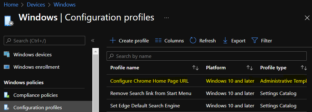
Task: Close the Configuration profiles blade
Action: (x=307, y=18)
